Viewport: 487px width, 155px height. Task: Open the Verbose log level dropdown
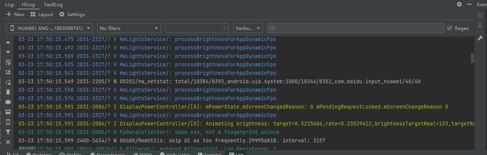(248, 28)
